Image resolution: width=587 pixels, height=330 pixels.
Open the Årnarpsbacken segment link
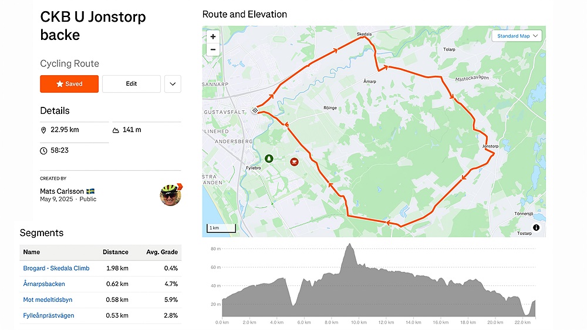tap(44, 284)
